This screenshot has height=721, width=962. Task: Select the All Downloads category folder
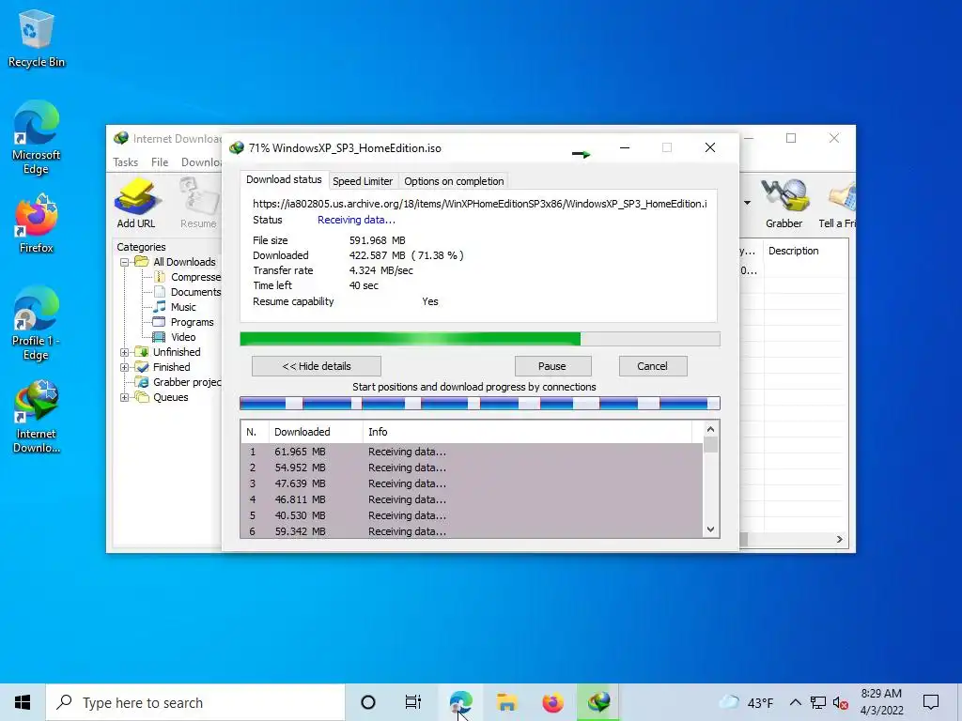click(x=184, y=262)
